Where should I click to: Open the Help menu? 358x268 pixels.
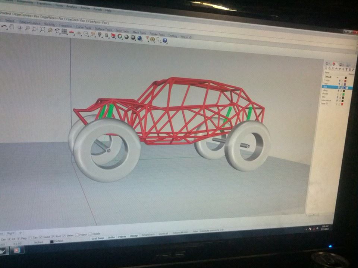(108, 10)
